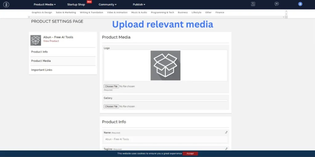This screenshot has width=315, height=157.
Task: Click the category bar right scroll arrow
Action: (283, 17)
